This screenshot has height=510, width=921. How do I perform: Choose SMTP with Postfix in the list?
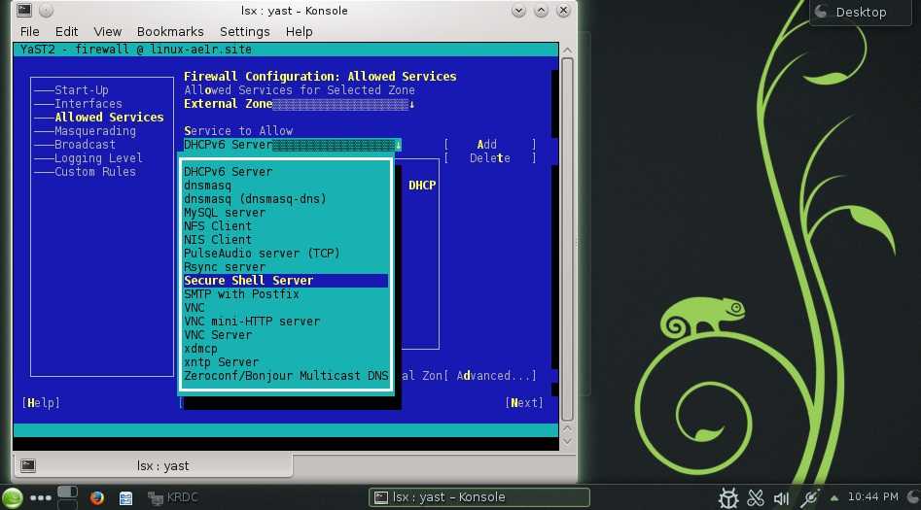click(286, 294)
